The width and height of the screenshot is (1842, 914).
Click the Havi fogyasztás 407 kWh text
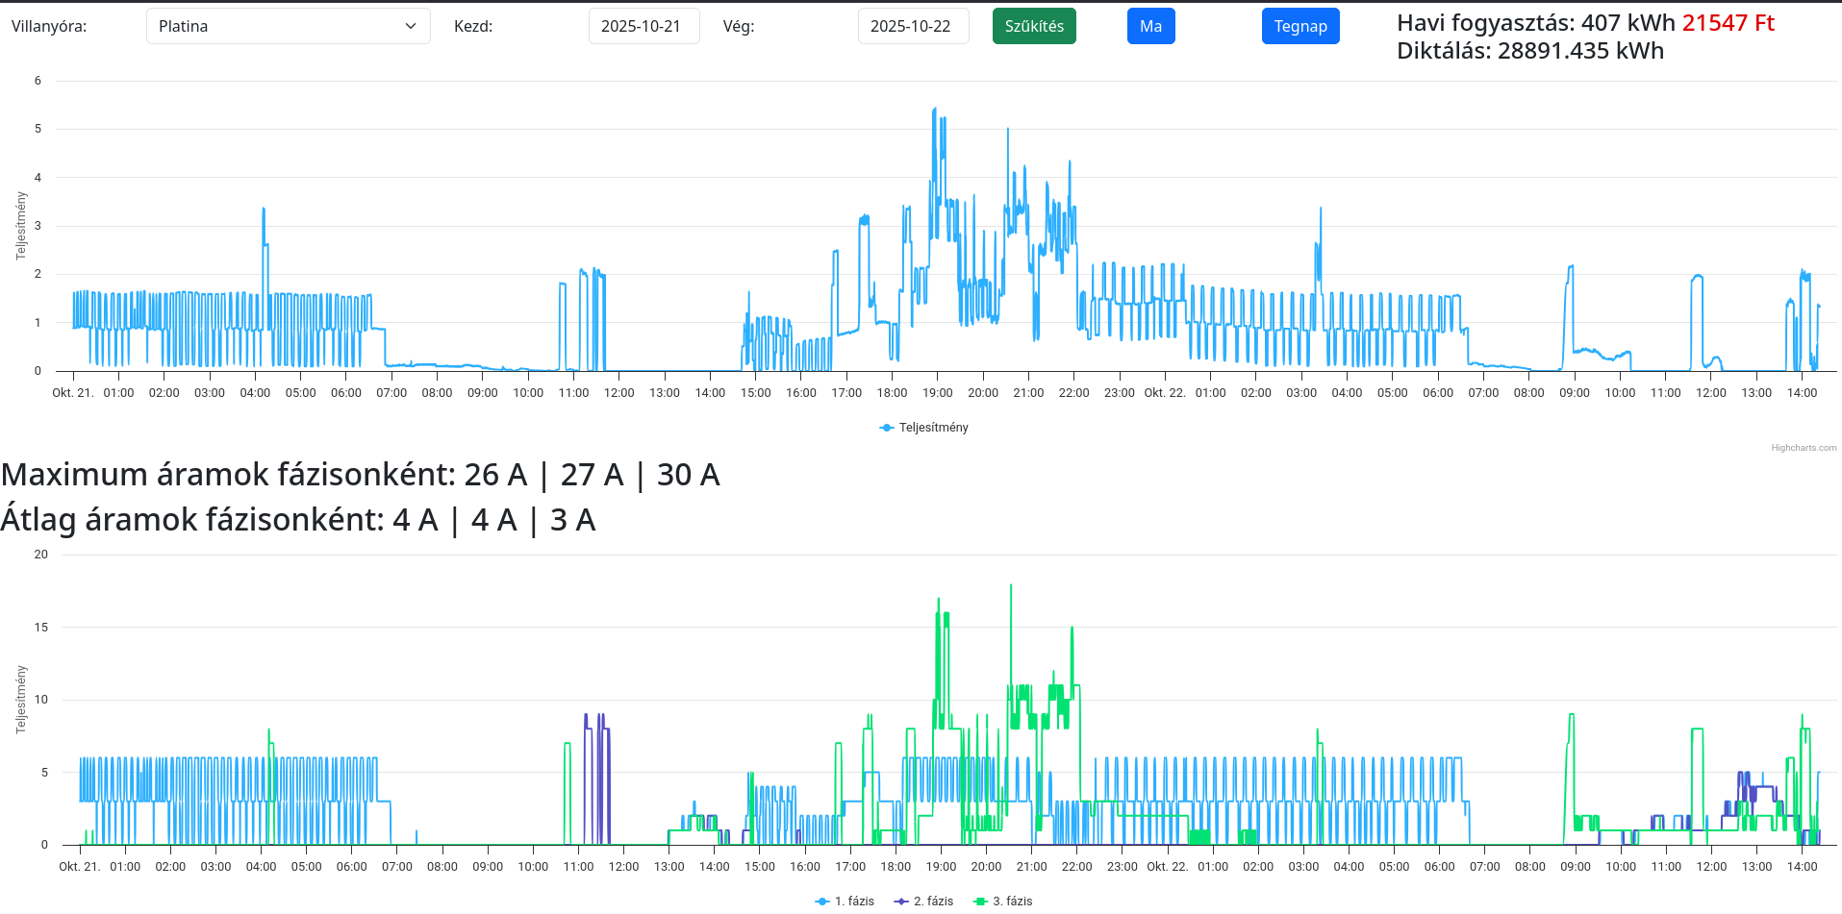pos(1535,23)
